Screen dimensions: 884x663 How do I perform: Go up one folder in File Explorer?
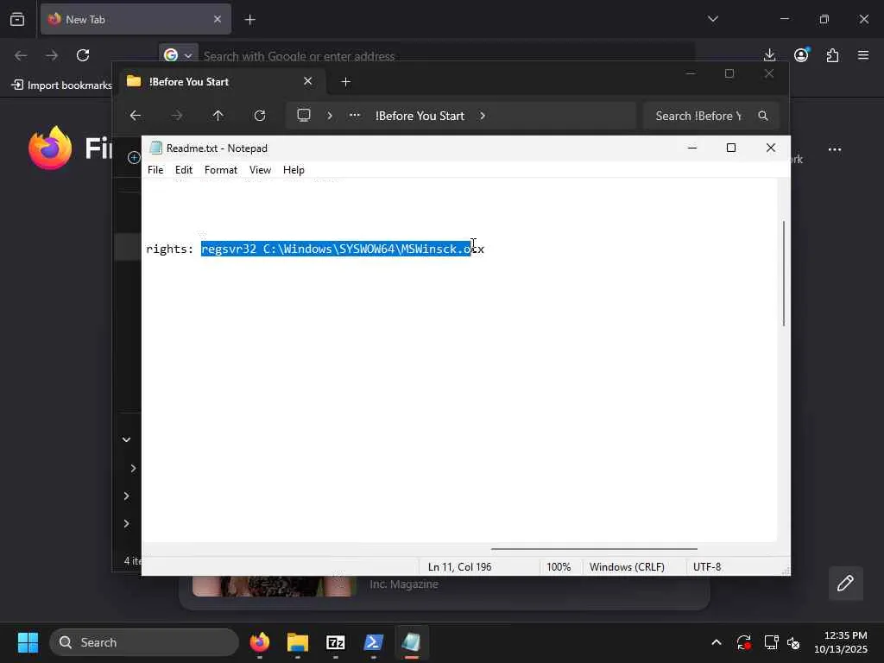[x=218, y=116]
